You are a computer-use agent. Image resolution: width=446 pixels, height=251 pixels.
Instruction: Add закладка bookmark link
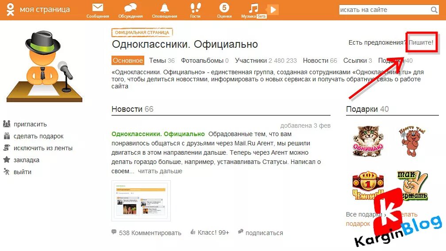click(x=27, y=160)
